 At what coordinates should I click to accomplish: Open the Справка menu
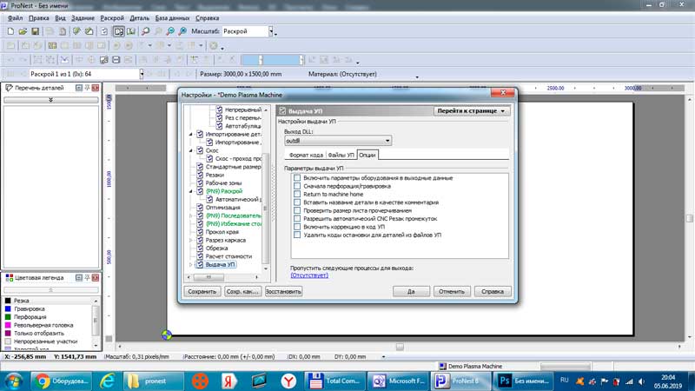pyautogui.click(x=207, y=18)
